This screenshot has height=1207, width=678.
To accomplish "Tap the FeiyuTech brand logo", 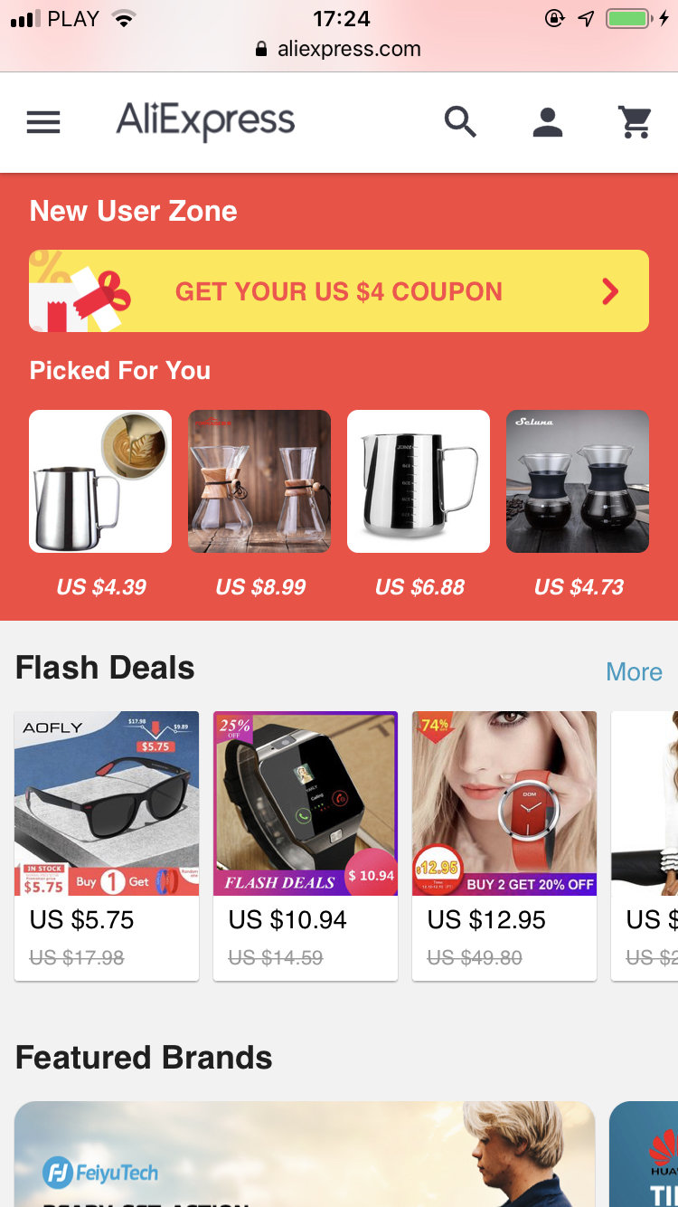I will (100, 1174).
